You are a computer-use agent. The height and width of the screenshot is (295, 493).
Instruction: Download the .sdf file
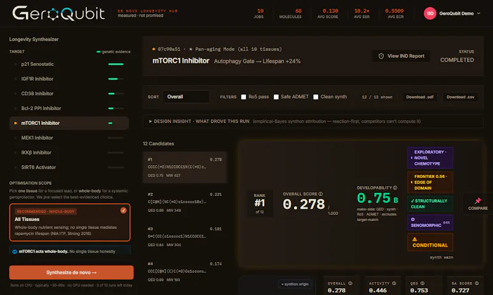coord(420,97)
